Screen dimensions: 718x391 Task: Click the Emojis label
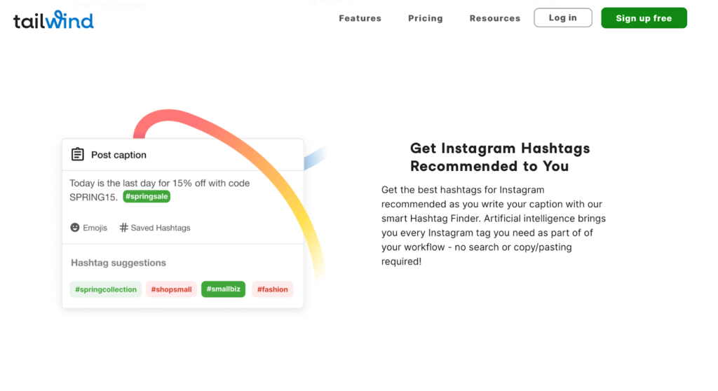coord(95,228)
